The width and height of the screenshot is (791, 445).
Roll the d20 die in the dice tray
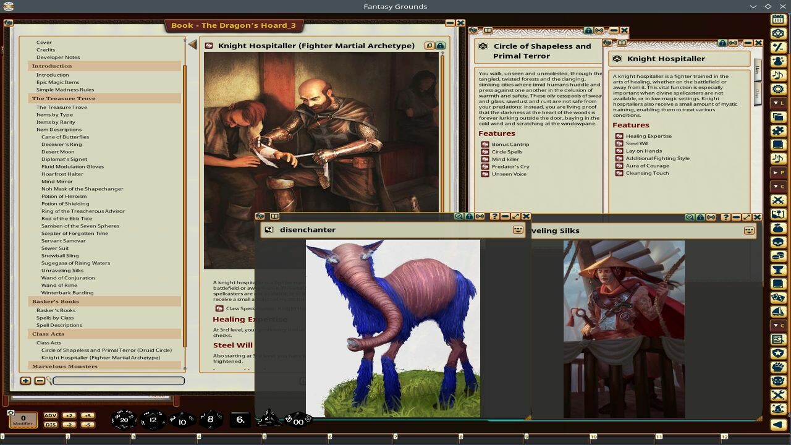pos(124,420)
